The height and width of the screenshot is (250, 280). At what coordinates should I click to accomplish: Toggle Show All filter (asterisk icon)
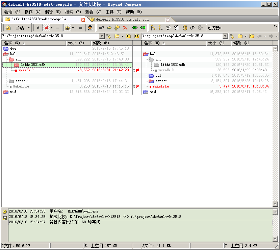38,28
